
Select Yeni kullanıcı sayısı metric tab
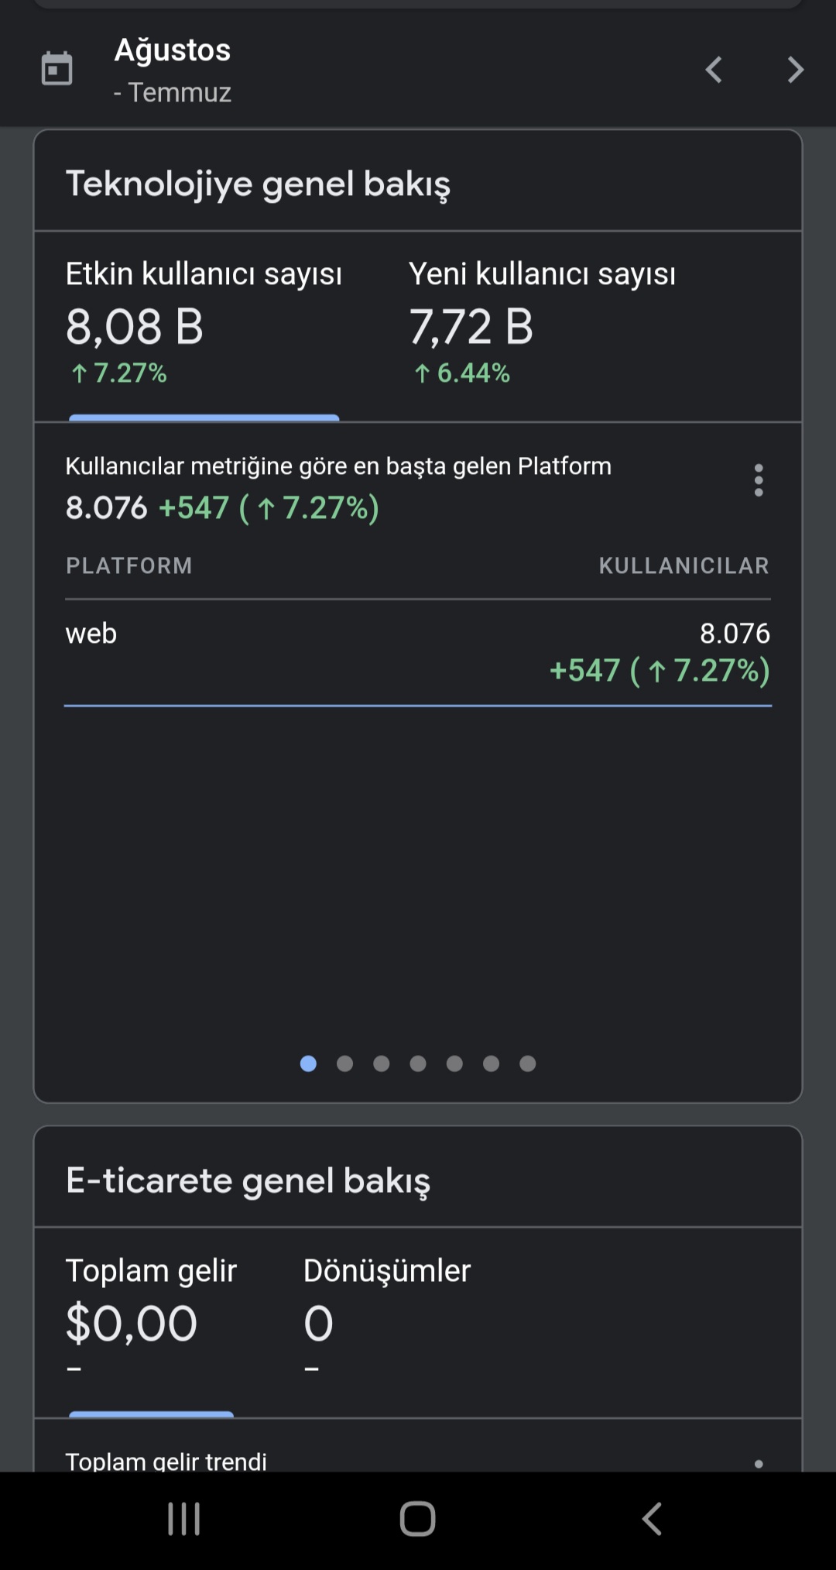click(x=542, y=325)
